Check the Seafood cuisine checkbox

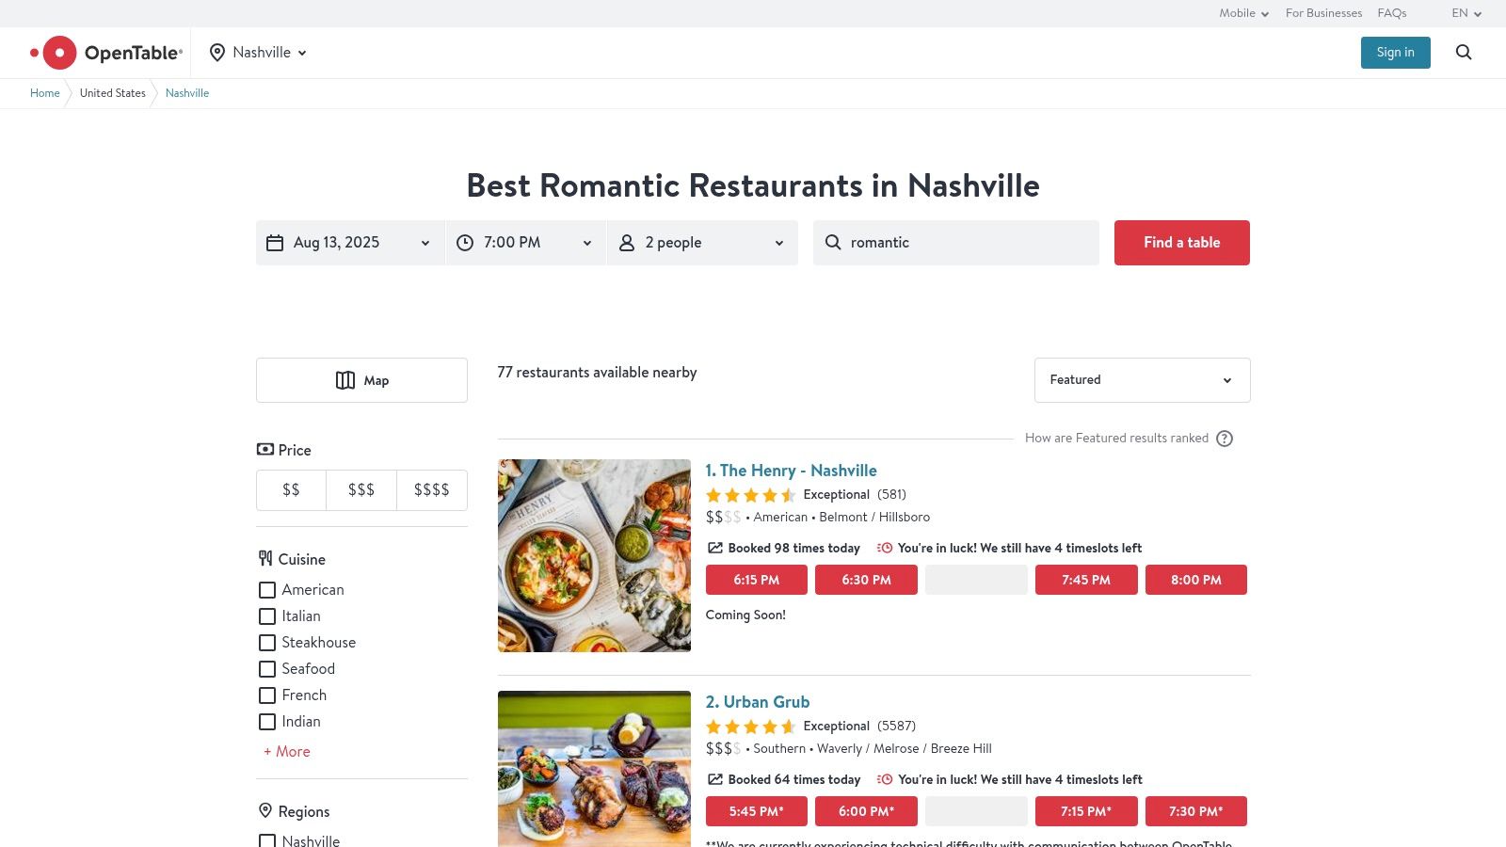tap(267, 669)
